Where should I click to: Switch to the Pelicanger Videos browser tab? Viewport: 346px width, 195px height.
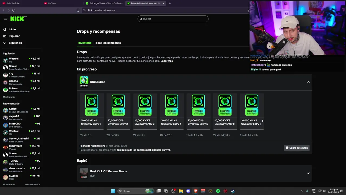pos(104,3)
